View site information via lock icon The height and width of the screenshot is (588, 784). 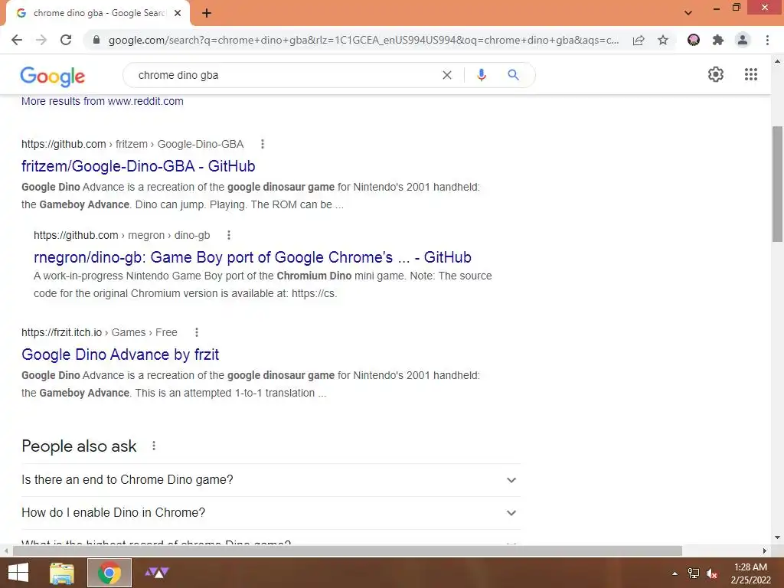point(96,40)
